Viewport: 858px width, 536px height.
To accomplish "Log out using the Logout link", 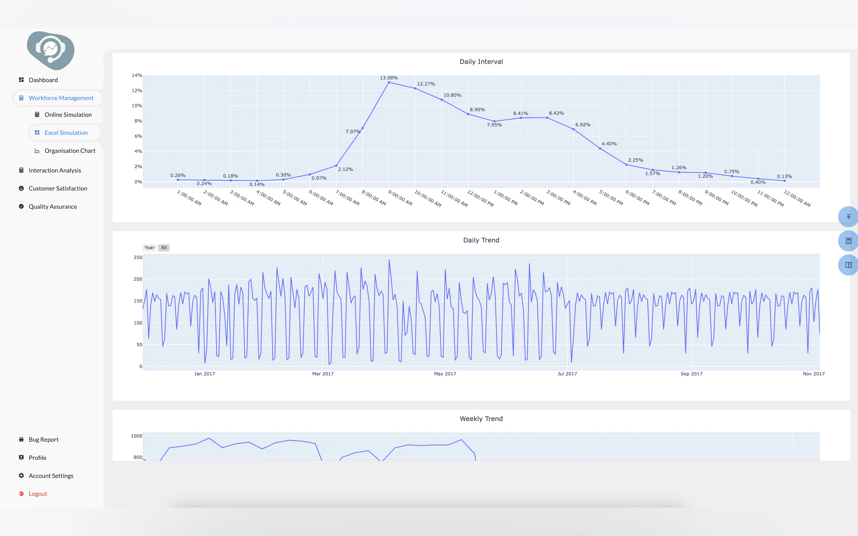I will (x=37, y=493).
